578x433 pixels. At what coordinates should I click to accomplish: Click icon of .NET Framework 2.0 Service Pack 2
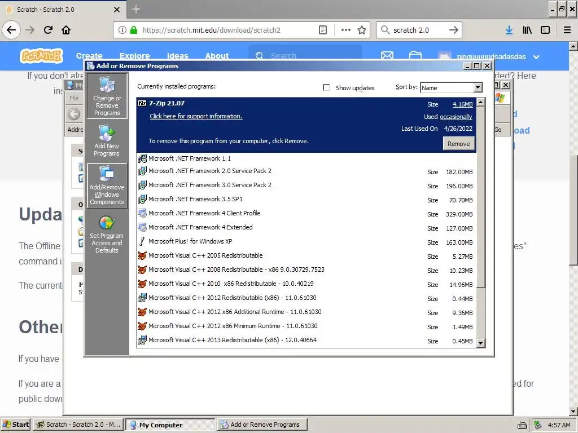pyautogui.click(x=142, y=171)
